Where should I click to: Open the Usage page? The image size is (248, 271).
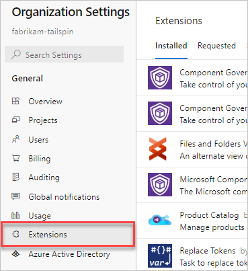[40, 216]
